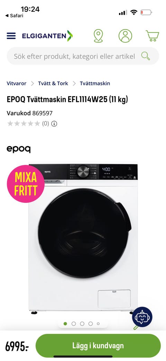Add product with Lägg i kundvagn
This screenshot has width=166, height=361.
tap(98, 346)
